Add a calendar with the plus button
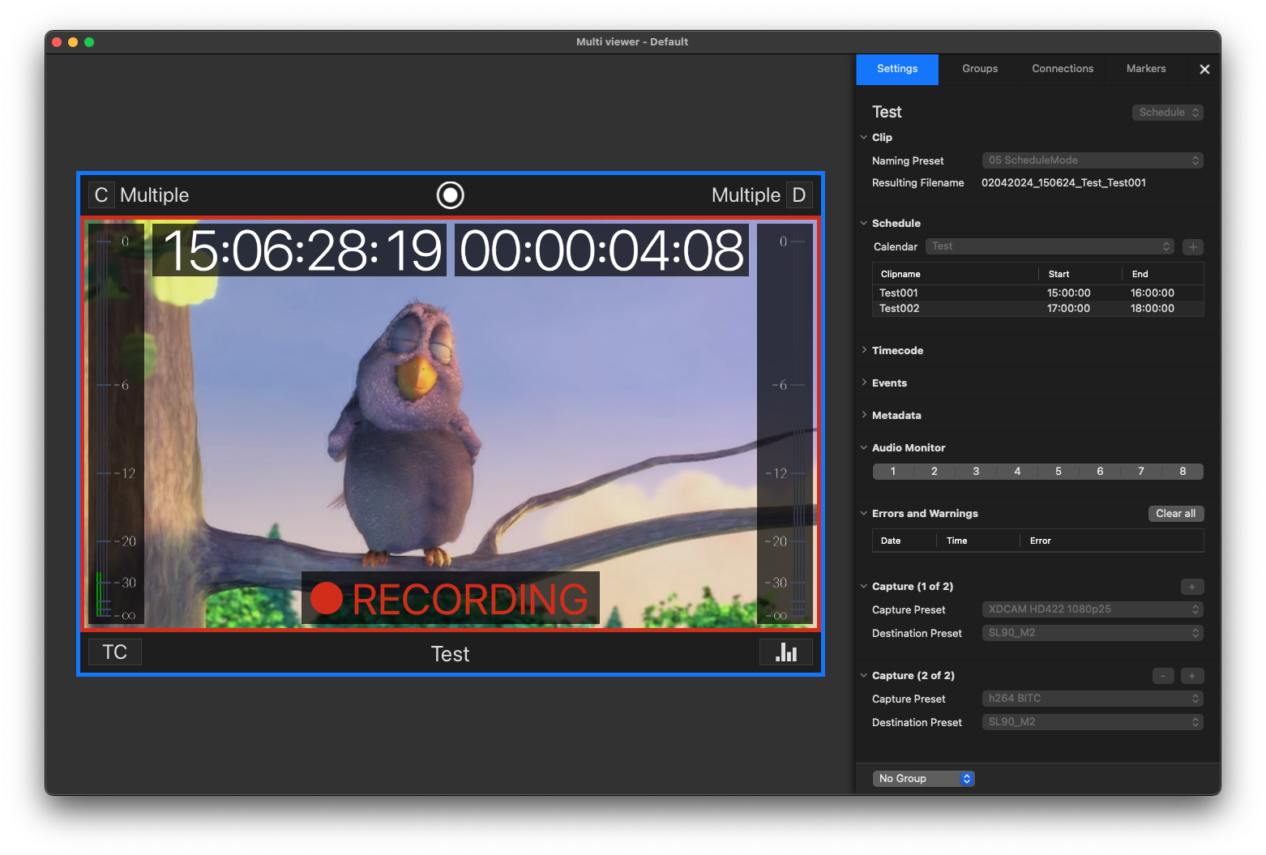The image size is (1266, 855). (1193, 246)
